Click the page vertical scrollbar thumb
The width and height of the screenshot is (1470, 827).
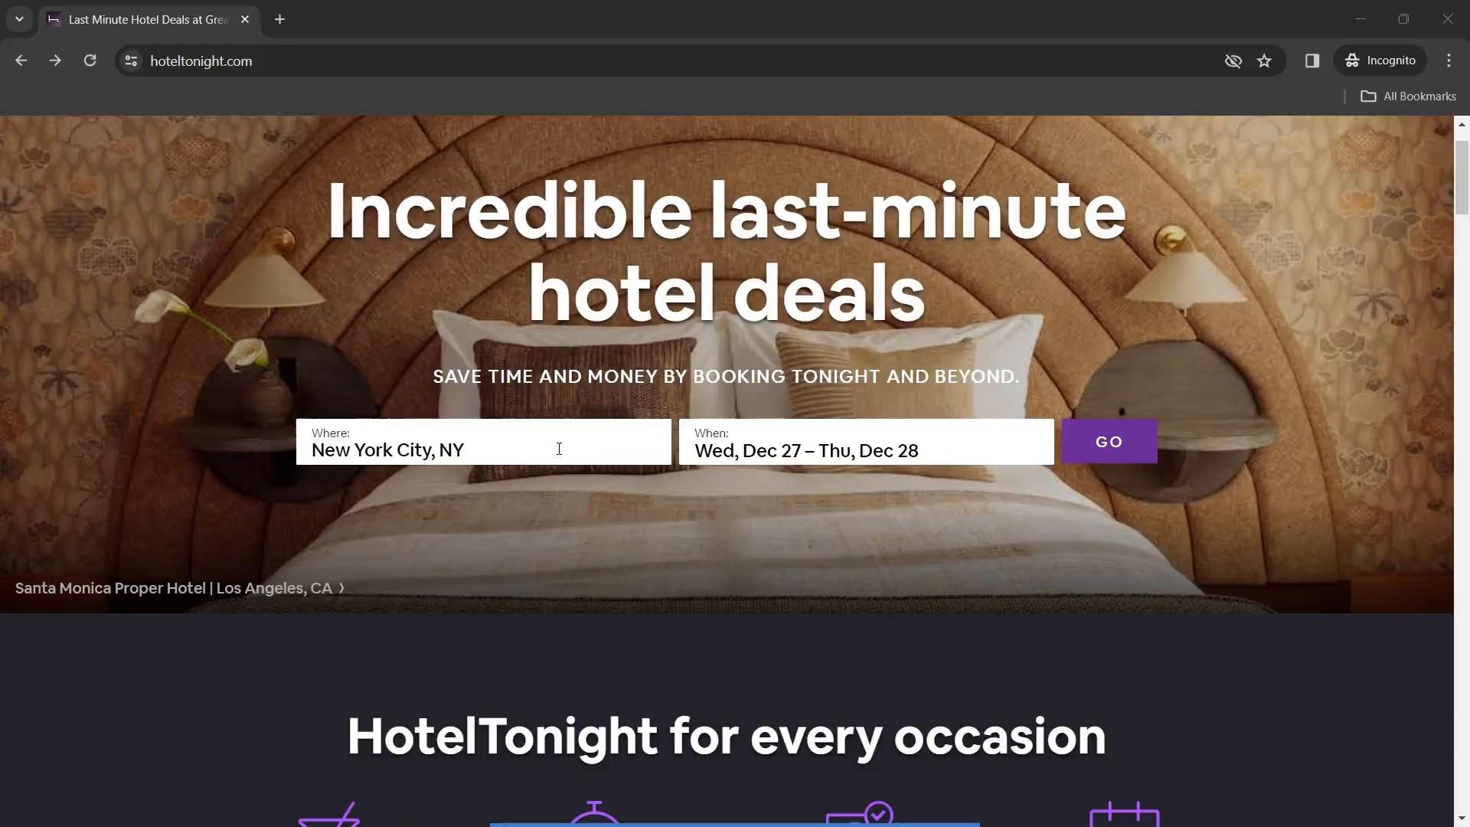pos(1462,178)
